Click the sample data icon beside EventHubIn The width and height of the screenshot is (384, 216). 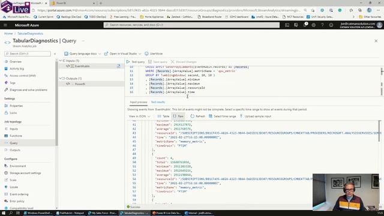119,66
